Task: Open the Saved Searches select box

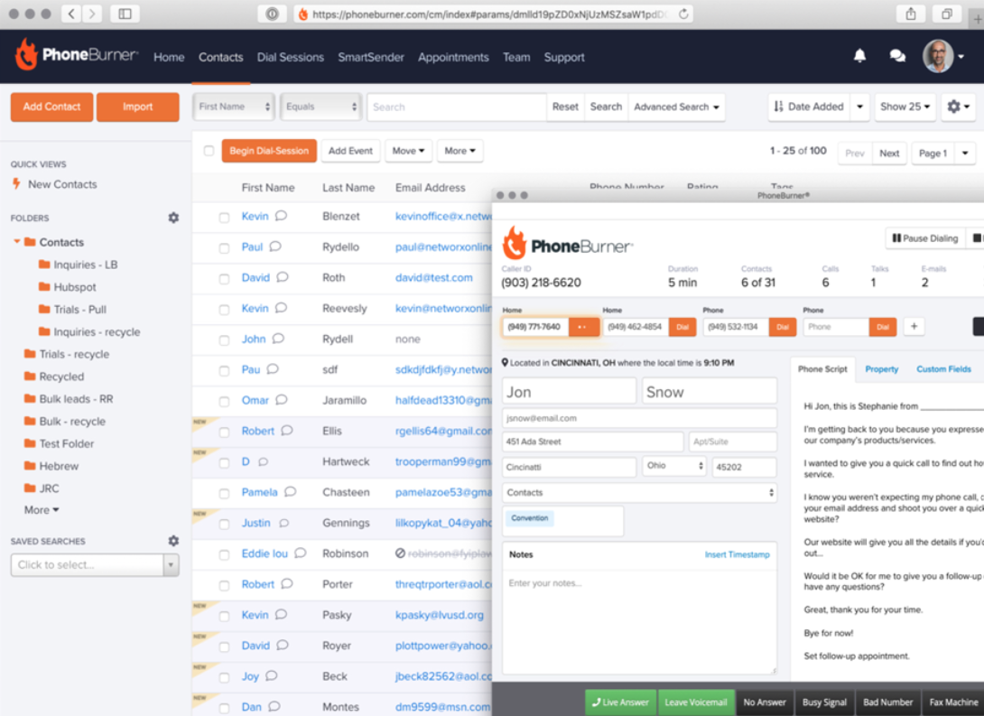Action: 95,564
